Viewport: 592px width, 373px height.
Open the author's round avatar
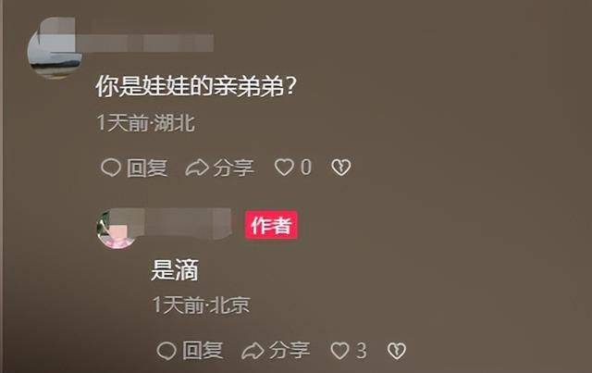pyautogui.click(x=117, y=230)
